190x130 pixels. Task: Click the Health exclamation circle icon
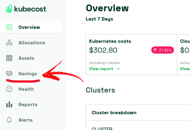9,89
